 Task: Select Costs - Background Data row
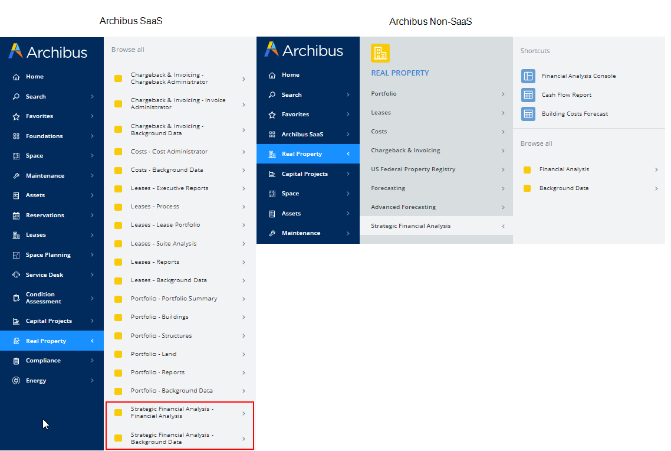coord(180,170)
